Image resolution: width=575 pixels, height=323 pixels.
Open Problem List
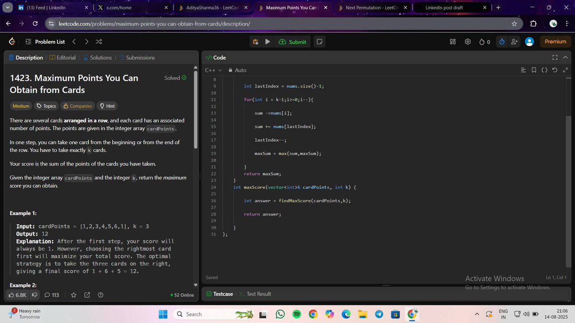point(45,42)
